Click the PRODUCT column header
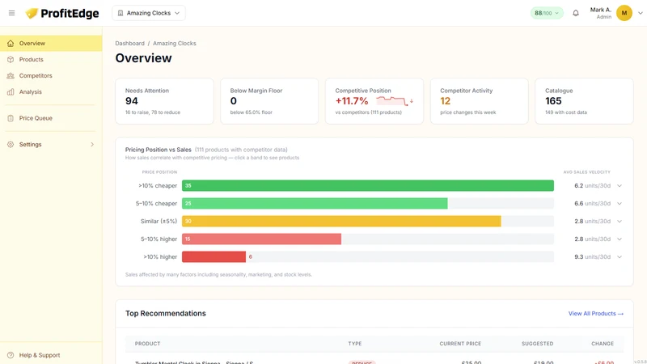Screen dimensions: 647x364 147,343
